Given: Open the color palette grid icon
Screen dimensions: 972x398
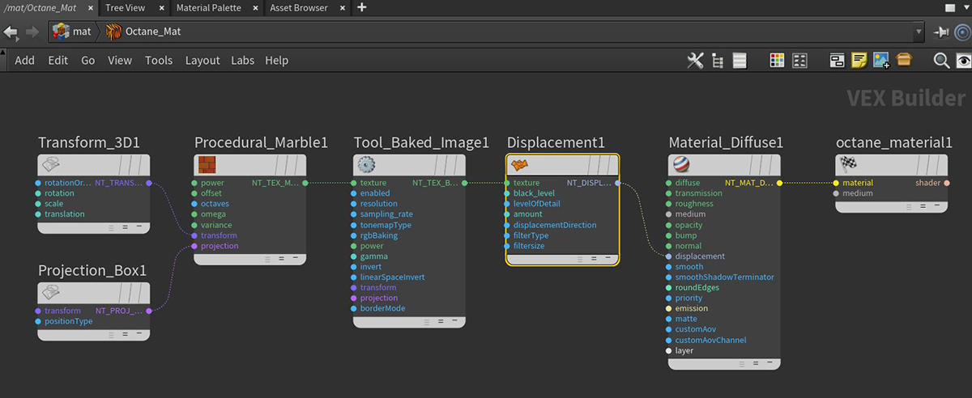Looking at the screenshot, I should tap(777, 61).
